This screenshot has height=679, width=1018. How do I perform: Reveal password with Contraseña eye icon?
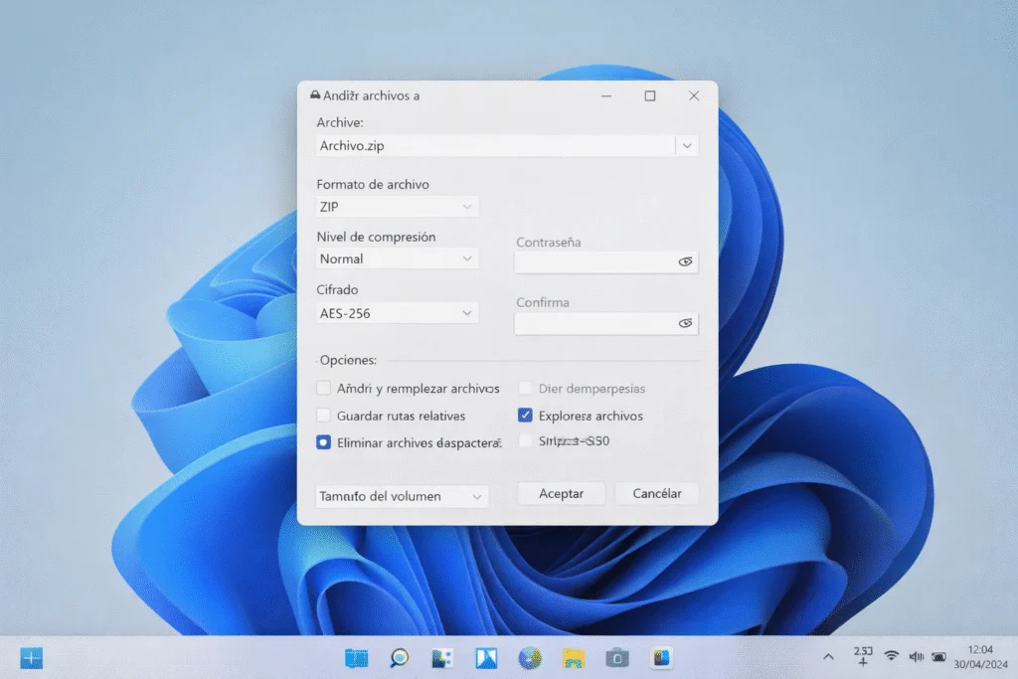coord(684,261)
